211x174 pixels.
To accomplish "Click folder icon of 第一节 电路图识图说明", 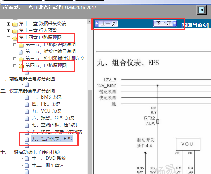I will (x=21, y=45).
